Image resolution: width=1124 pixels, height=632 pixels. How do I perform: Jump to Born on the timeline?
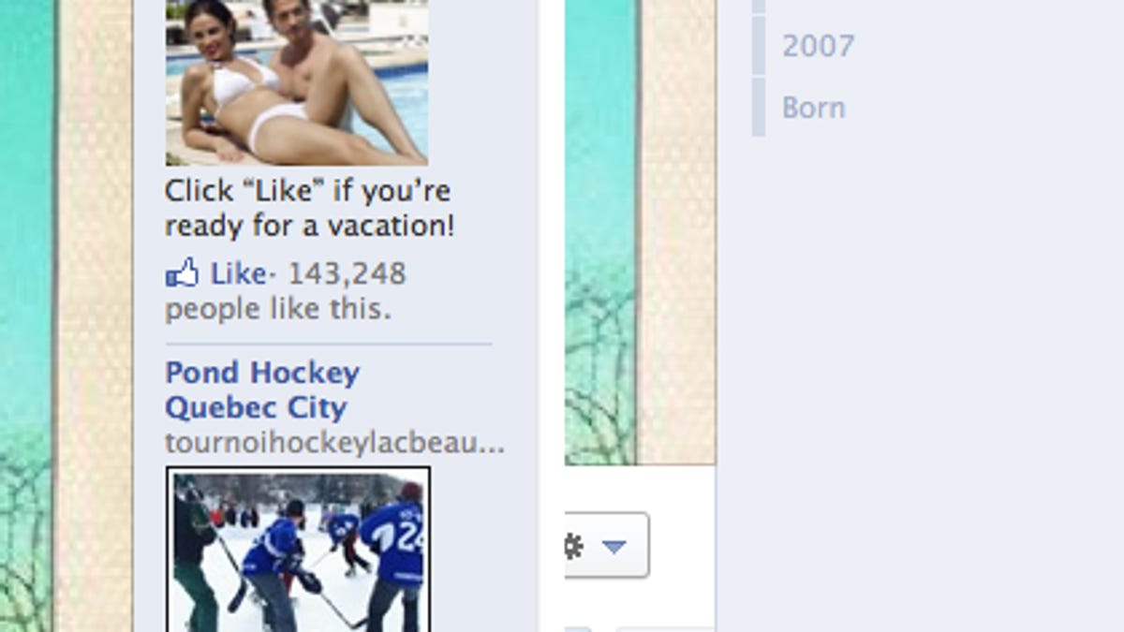[813, 108]
